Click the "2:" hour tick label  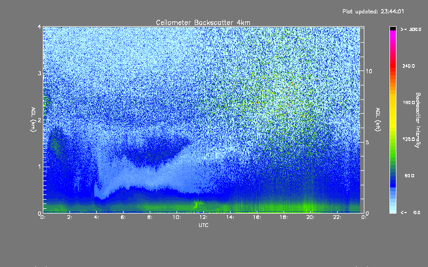70,217
